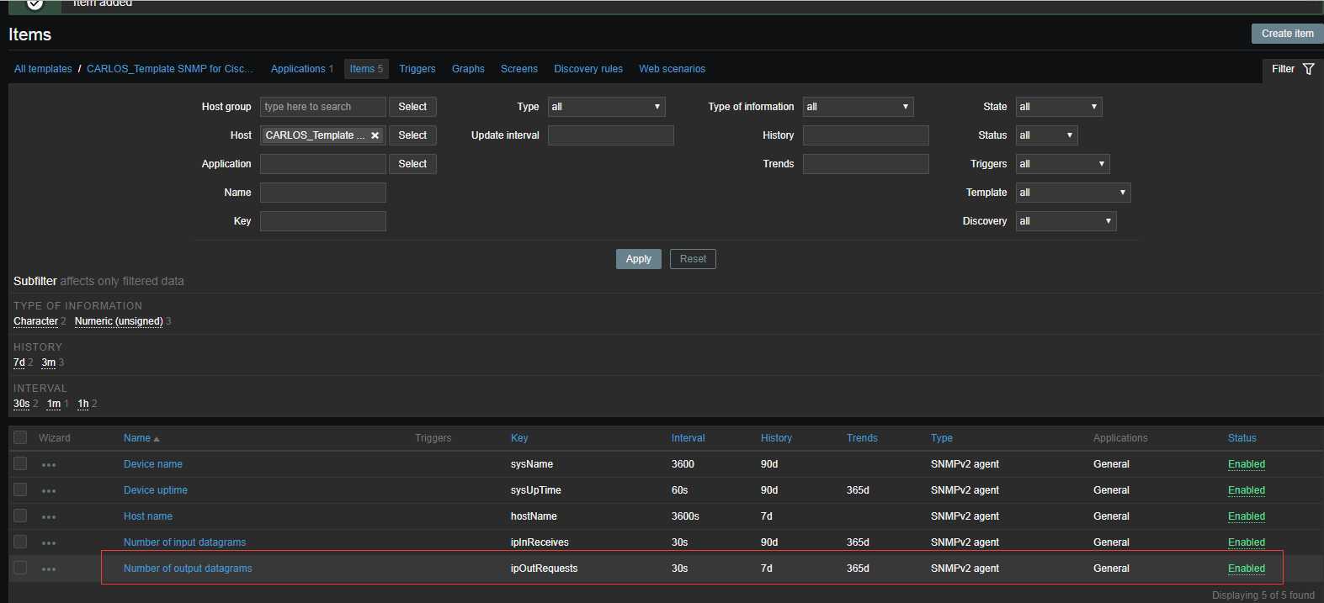Screen dimensions: 1324x603
Task: Remove CARLOS_Template host from the filter
Action: [x=375, y=135]
